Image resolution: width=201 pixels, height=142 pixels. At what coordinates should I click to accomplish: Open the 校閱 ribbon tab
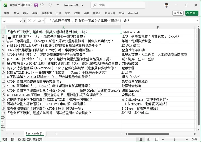[x=77, y=13]
